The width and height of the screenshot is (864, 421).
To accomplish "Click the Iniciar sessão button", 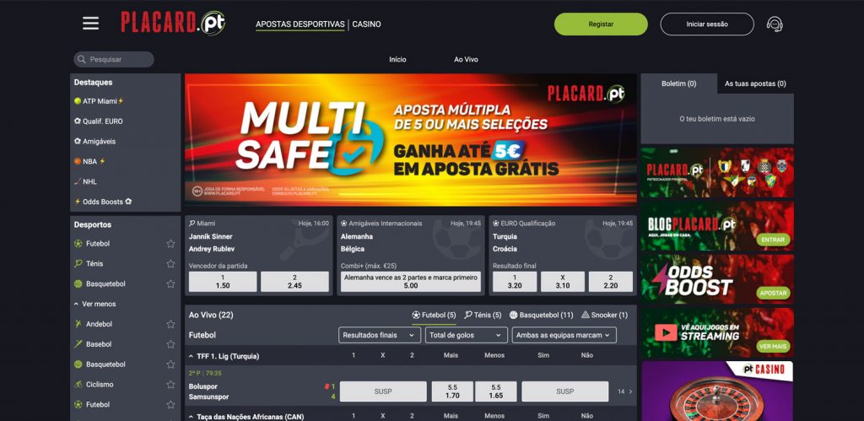I will [707, 24].
